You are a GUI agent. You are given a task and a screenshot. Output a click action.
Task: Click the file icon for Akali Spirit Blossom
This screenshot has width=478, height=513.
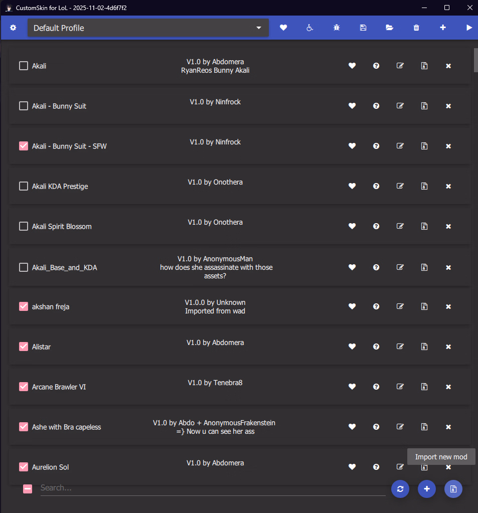pos(424,226)
